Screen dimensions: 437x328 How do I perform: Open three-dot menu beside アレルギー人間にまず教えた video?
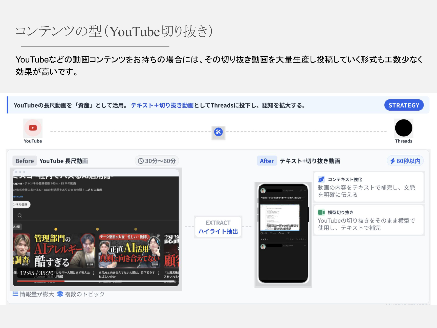(x=94, y=273)
